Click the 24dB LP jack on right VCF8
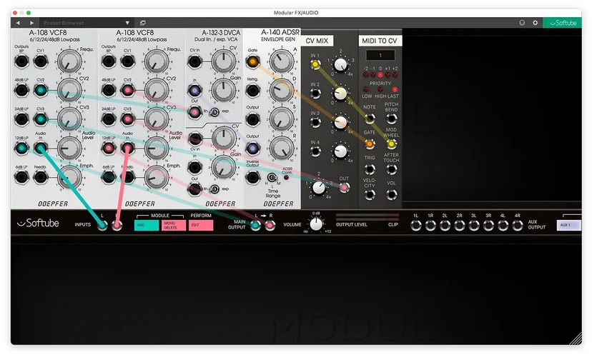The image size is (592, 357). 109,119
